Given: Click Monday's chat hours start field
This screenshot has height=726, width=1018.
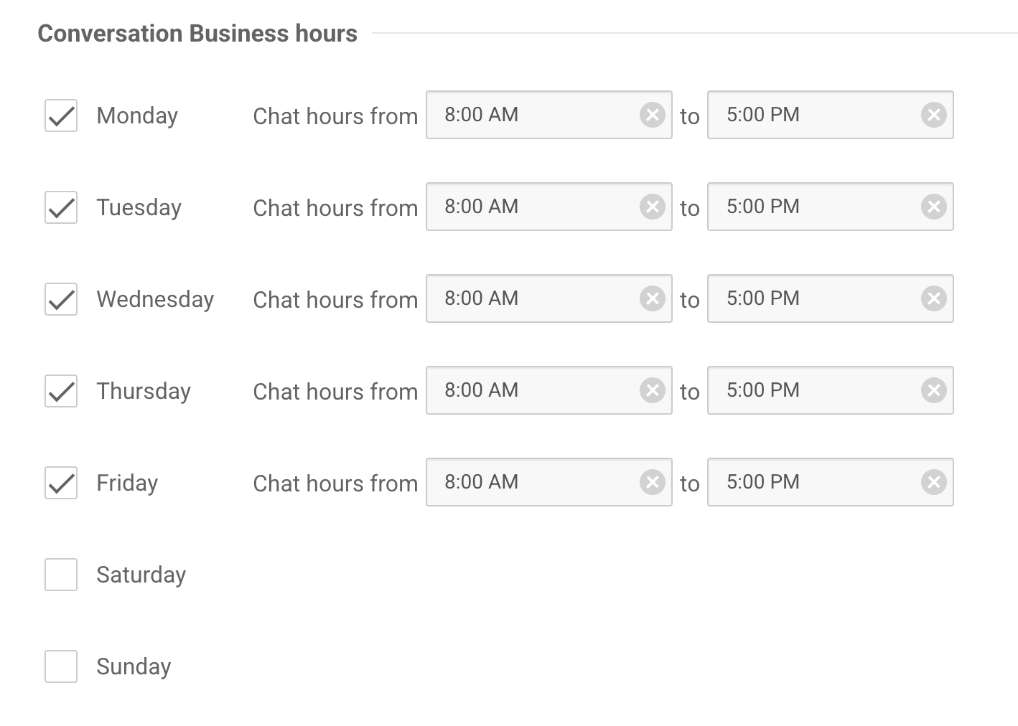Looking at the screenshot, I should [x=531, y=115].
